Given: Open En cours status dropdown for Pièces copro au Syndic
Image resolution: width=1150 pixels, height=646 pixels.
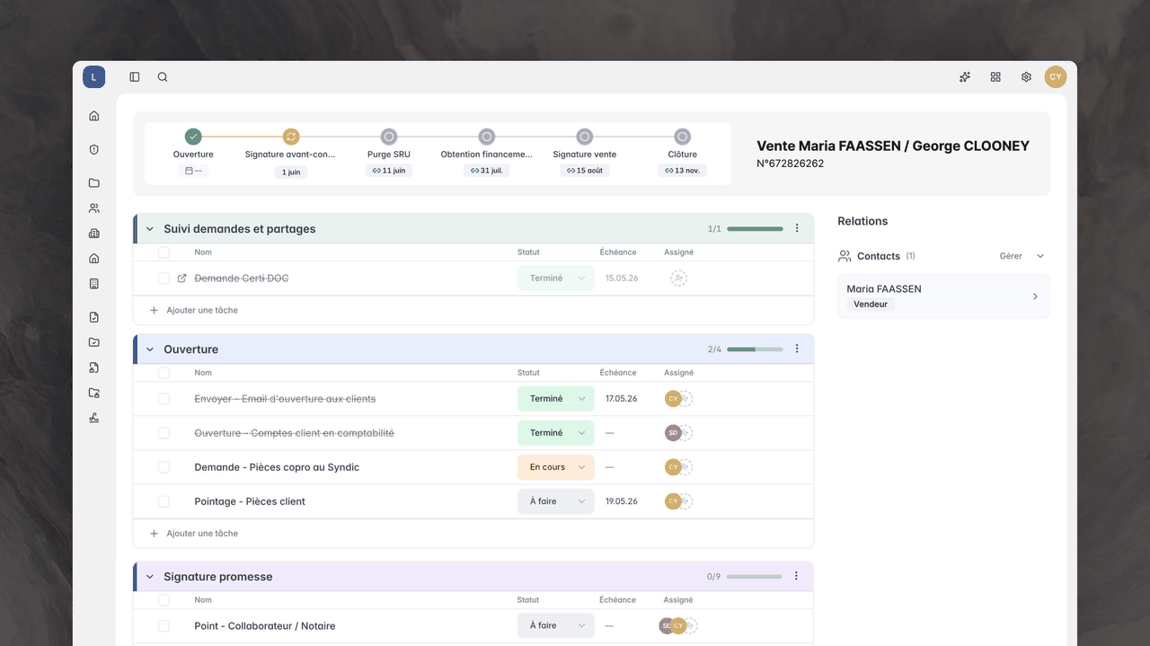Looking at the screenshot, I should pos(556,467).
